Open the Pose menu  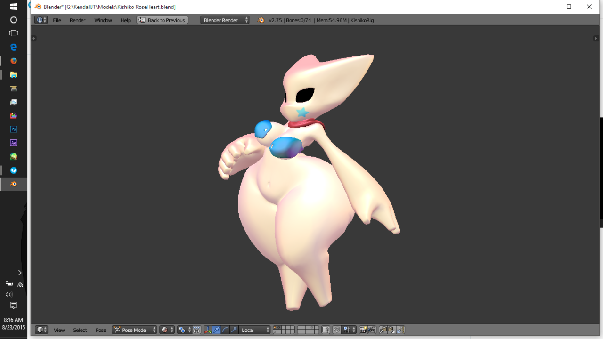click(101, 330)
